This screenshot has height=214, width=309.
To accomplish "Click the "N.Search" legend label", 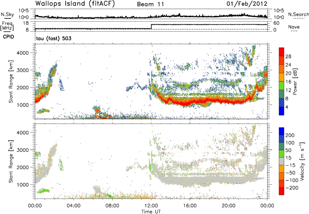I will [x=298, y=14].
